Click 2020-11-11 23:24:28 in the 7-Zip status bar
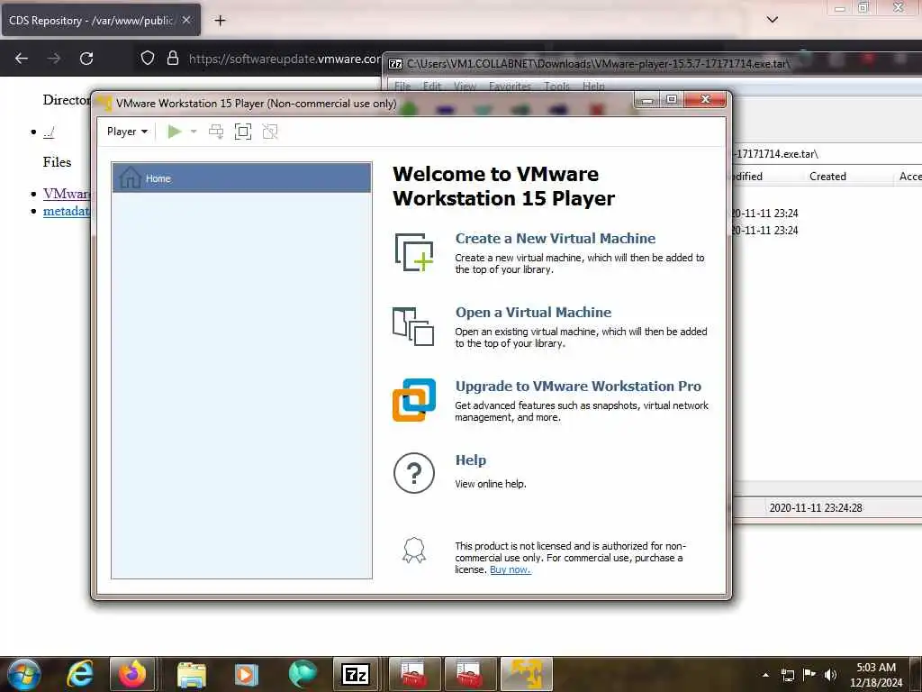This screenshot has height=692, width=922. pos(816,508)
